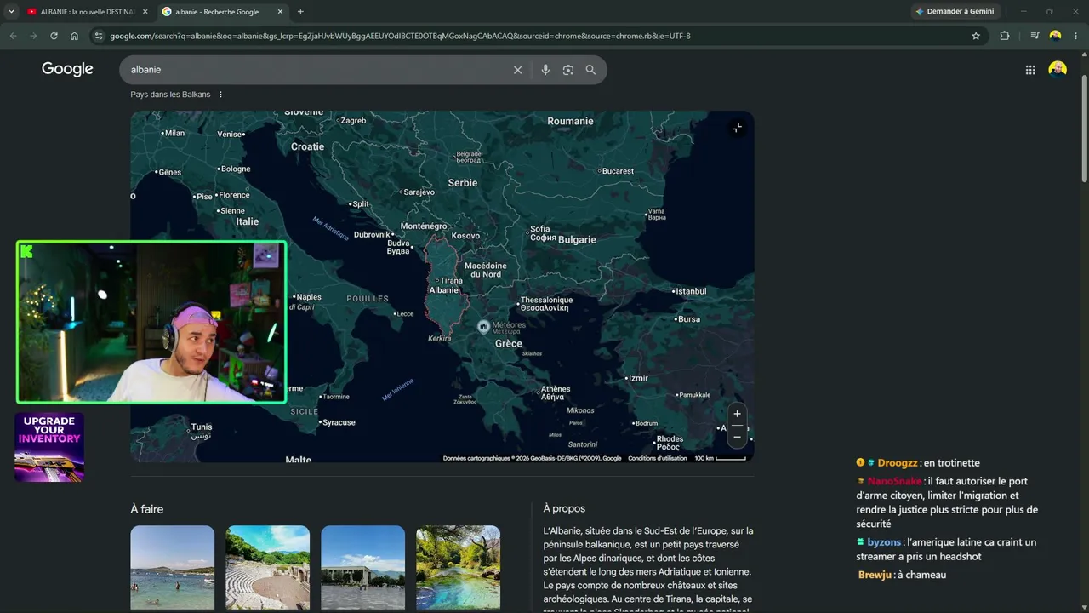Bookmark this page with the star
1089x613 pixels.
click(976, 36)
